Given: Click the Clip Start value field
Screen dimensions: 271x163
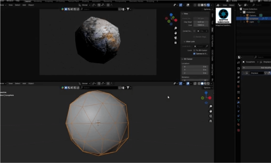Looking at the screenshot, I should (x=201, y=22).
